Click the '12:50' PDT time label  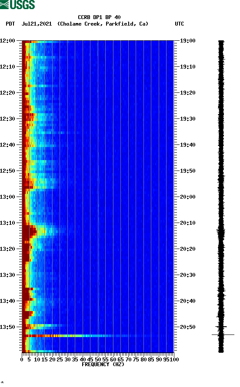click(x=8, y=171)
